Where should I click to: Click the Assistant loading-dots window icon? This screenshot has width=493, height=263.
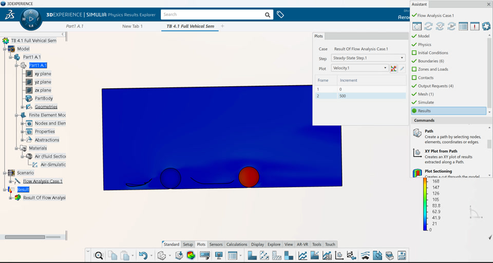[416, 26]
